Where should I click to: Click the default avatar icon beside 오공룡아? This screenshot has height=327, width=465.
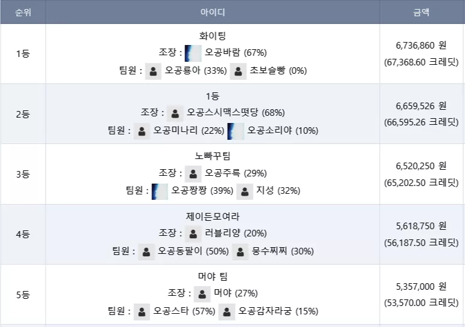click(153, 71)
